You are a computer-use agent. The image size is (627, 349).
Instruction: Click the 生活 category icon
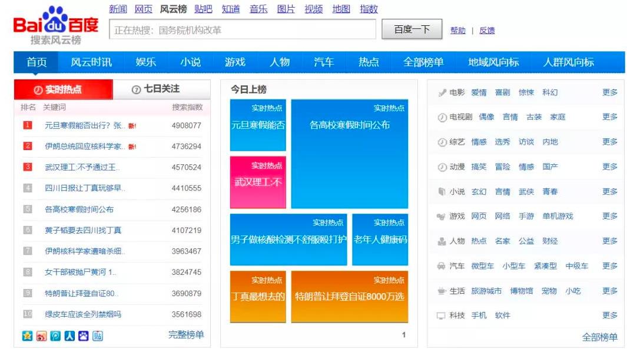pyautogui.click(x=442, y=291)
